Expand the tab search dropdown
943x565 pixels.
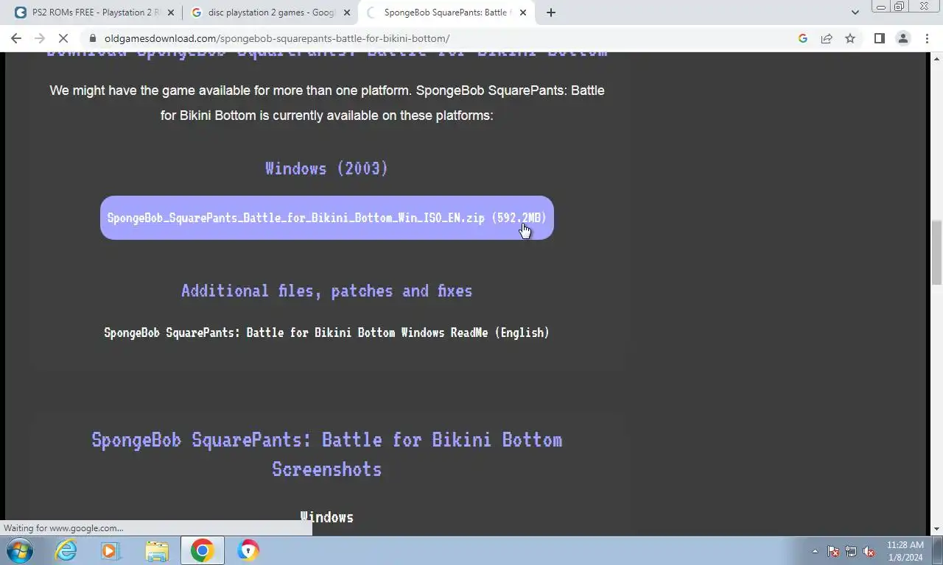click(x=855, y=13)
